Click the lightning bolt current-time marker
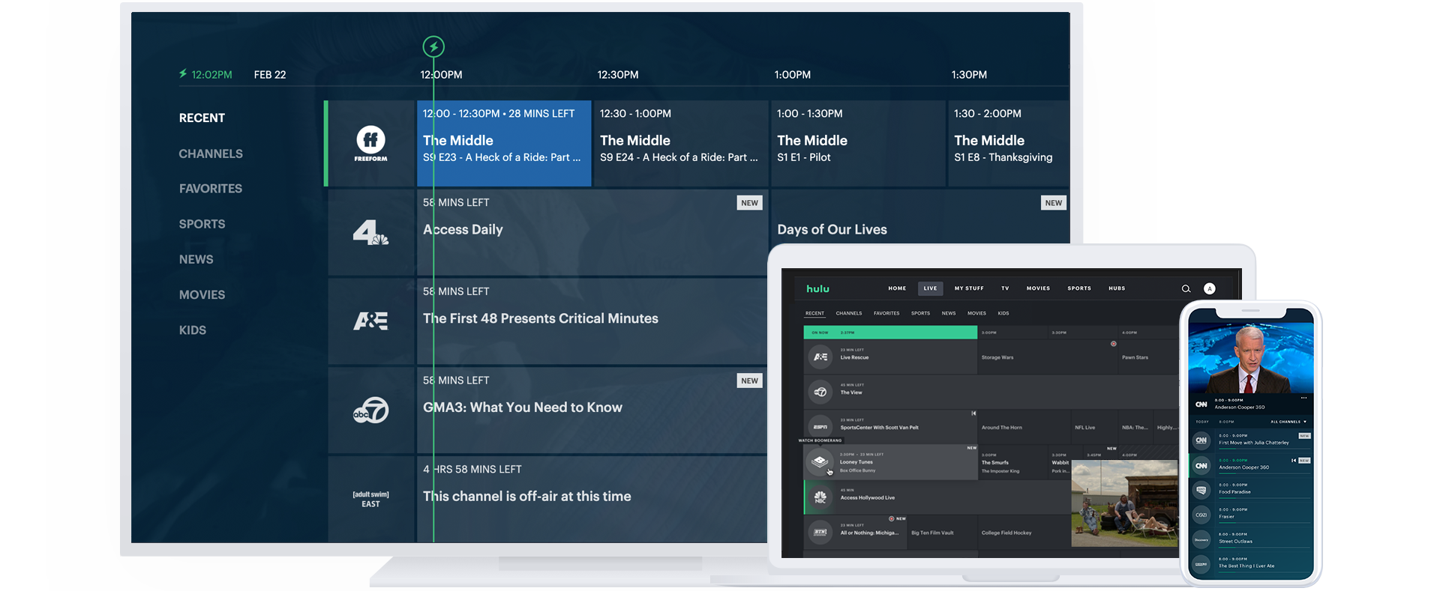This screenshot has width=1440, height=591. click(433, 46)
